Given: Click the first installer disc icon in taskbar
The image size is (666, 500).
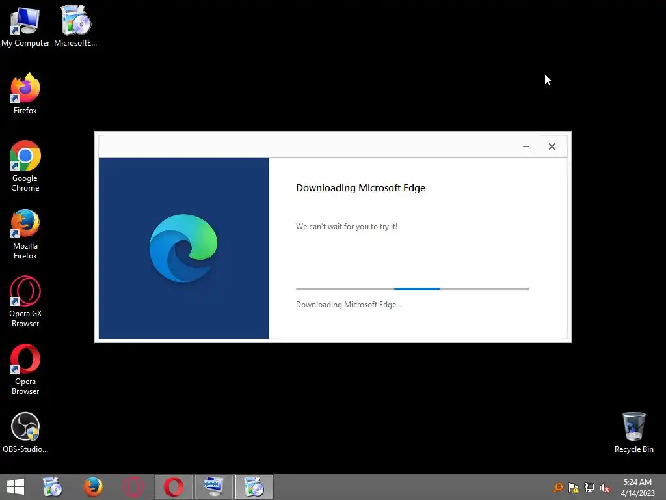Looking at the screenshot, I should tap(53, 487).
